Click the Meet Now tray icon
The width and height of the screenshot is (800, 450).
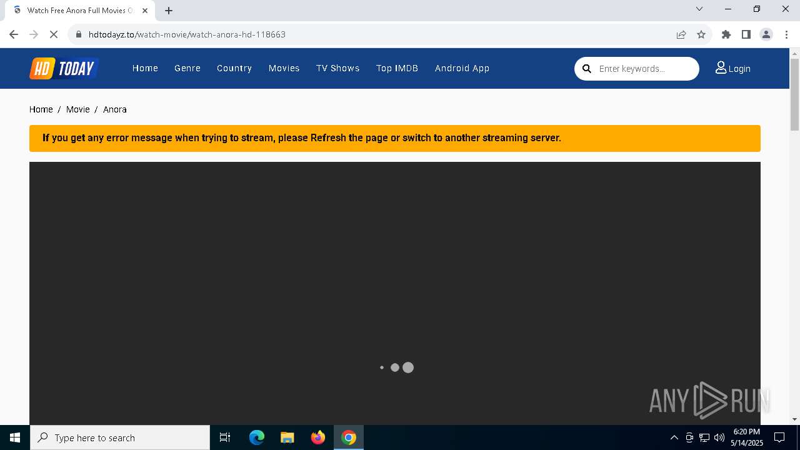coord(689,437)
